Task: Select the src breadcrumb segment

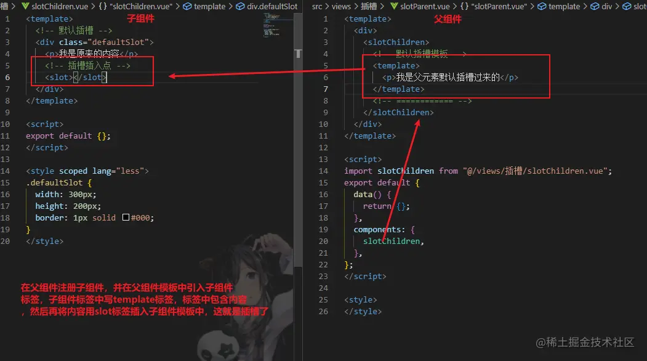Action: [317, 6]
